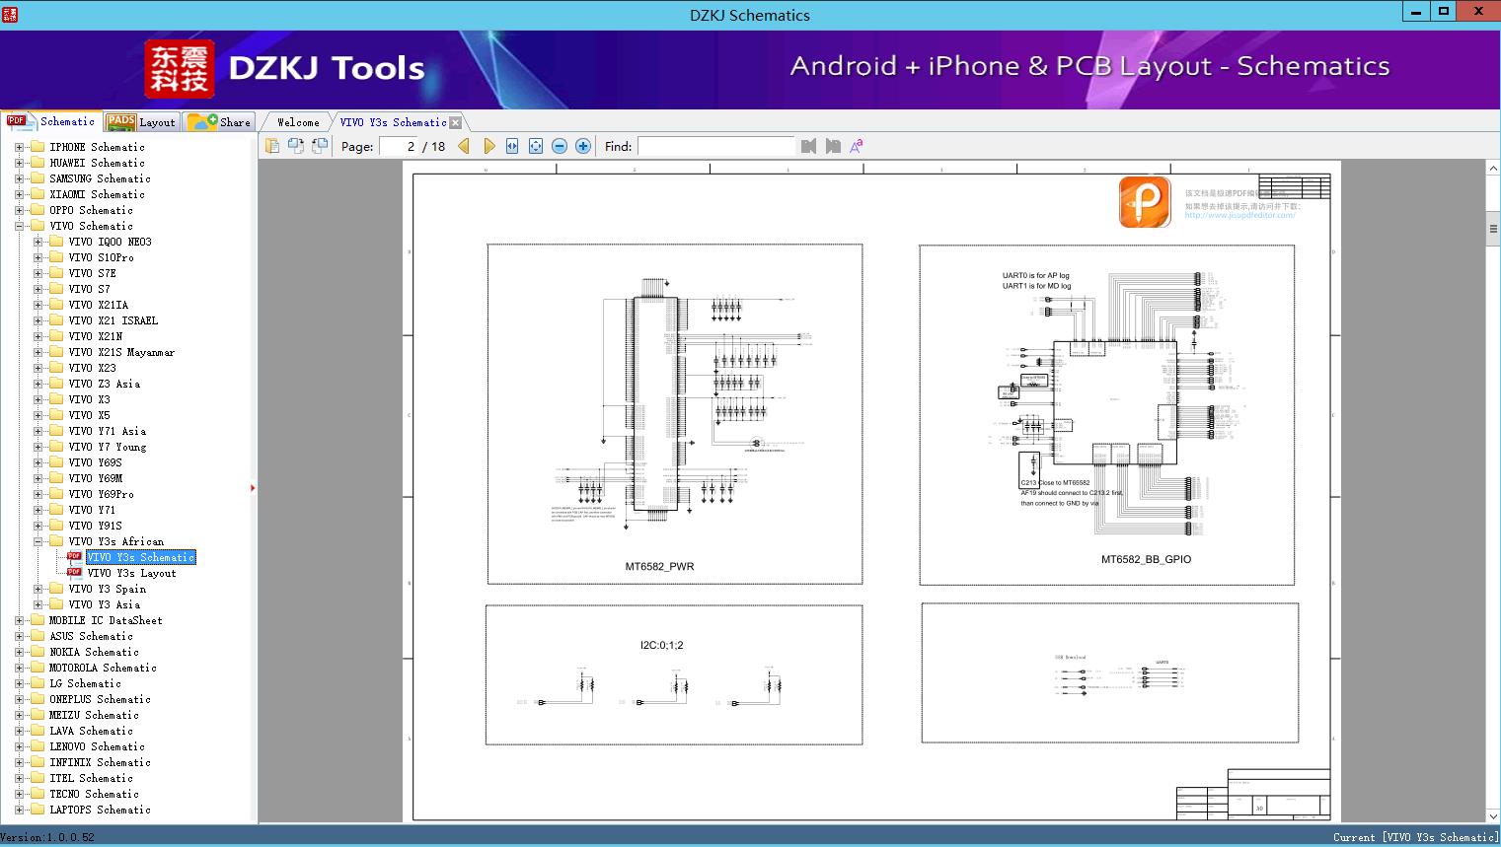Expand the SAMSUNG Schematic folder
This screenshot has width=1501, height=847.
pyautogui.click(x=18, y=178)
